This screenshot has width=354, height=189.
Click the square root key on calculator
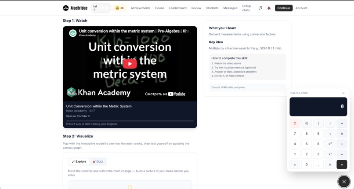click(x=330, y=133)
